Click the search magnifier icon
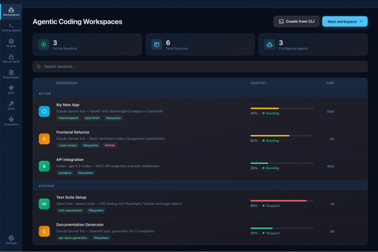 tap(38, 67)
